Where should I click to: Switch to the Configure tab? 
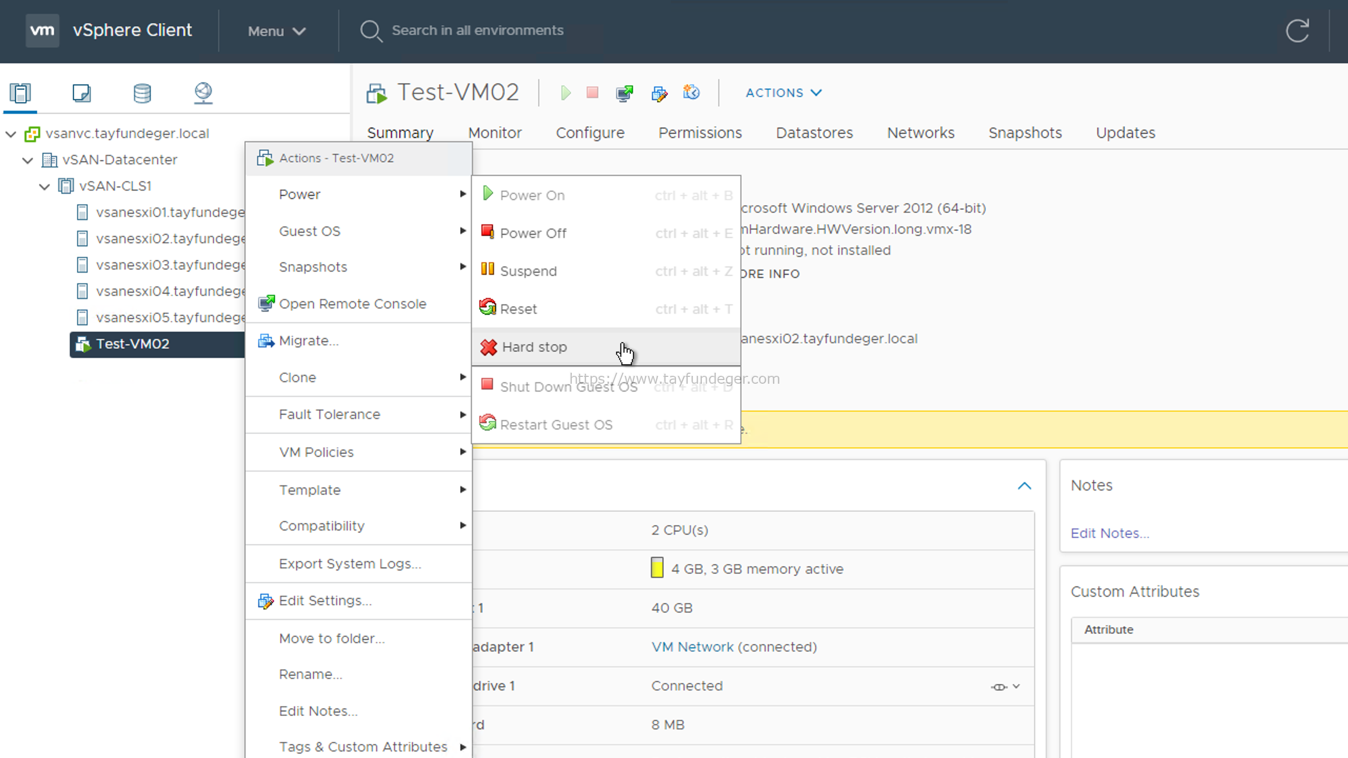(x=590, y=133)
